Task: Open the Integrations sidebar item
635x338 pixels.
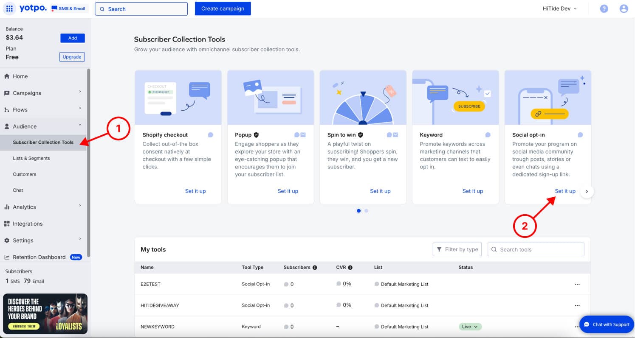Action: coord(28,223)
